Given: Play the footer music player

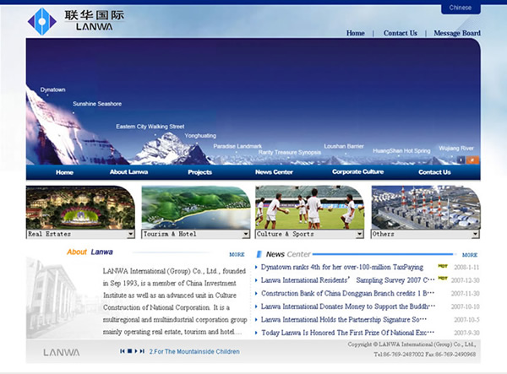Looking at the screenshot, I should pyautogui.click(x=136, y=351).
